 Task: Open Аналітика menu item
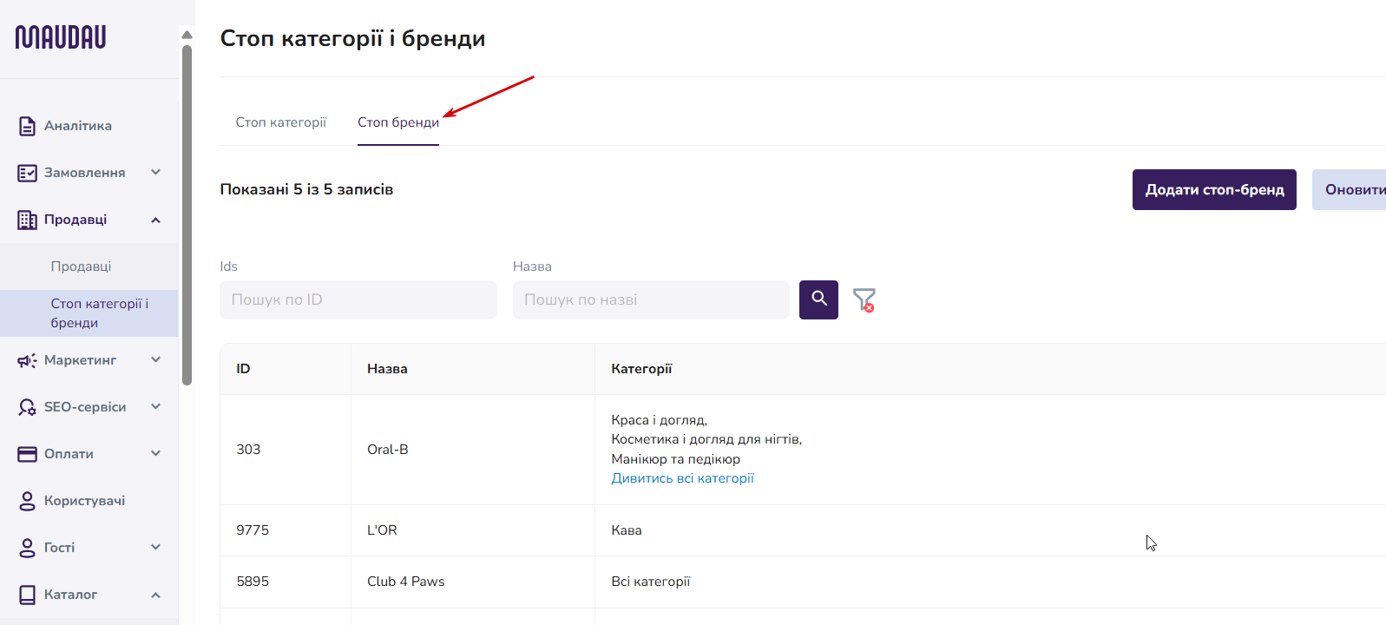tap(78, 126)
